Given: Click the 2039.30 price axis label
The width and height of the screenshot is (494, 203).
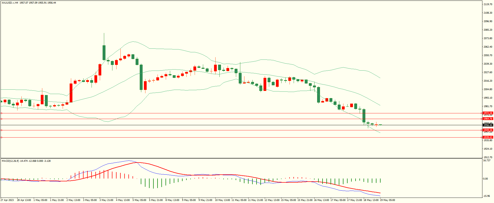Looking at the screenshot, I should click(488, 64).
